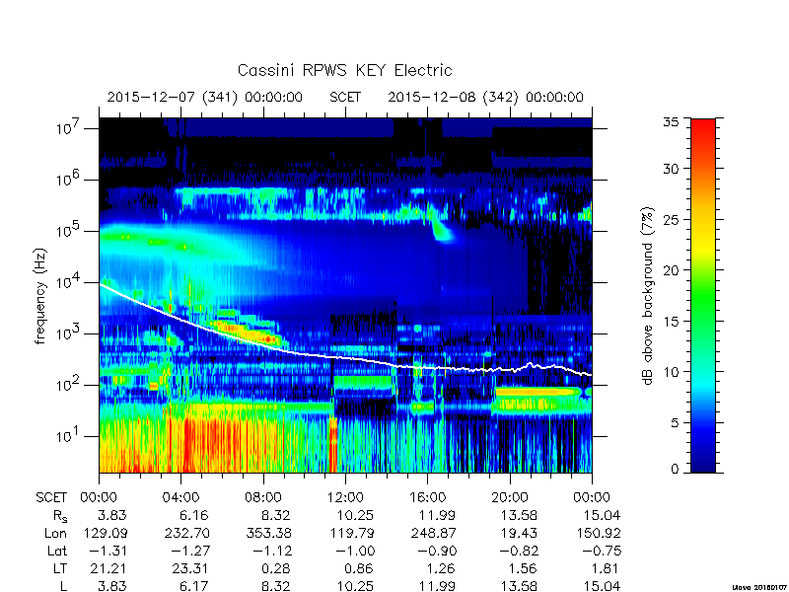Select the start date "2015-12-07 (341) 00:00:00"

point(205,97)
